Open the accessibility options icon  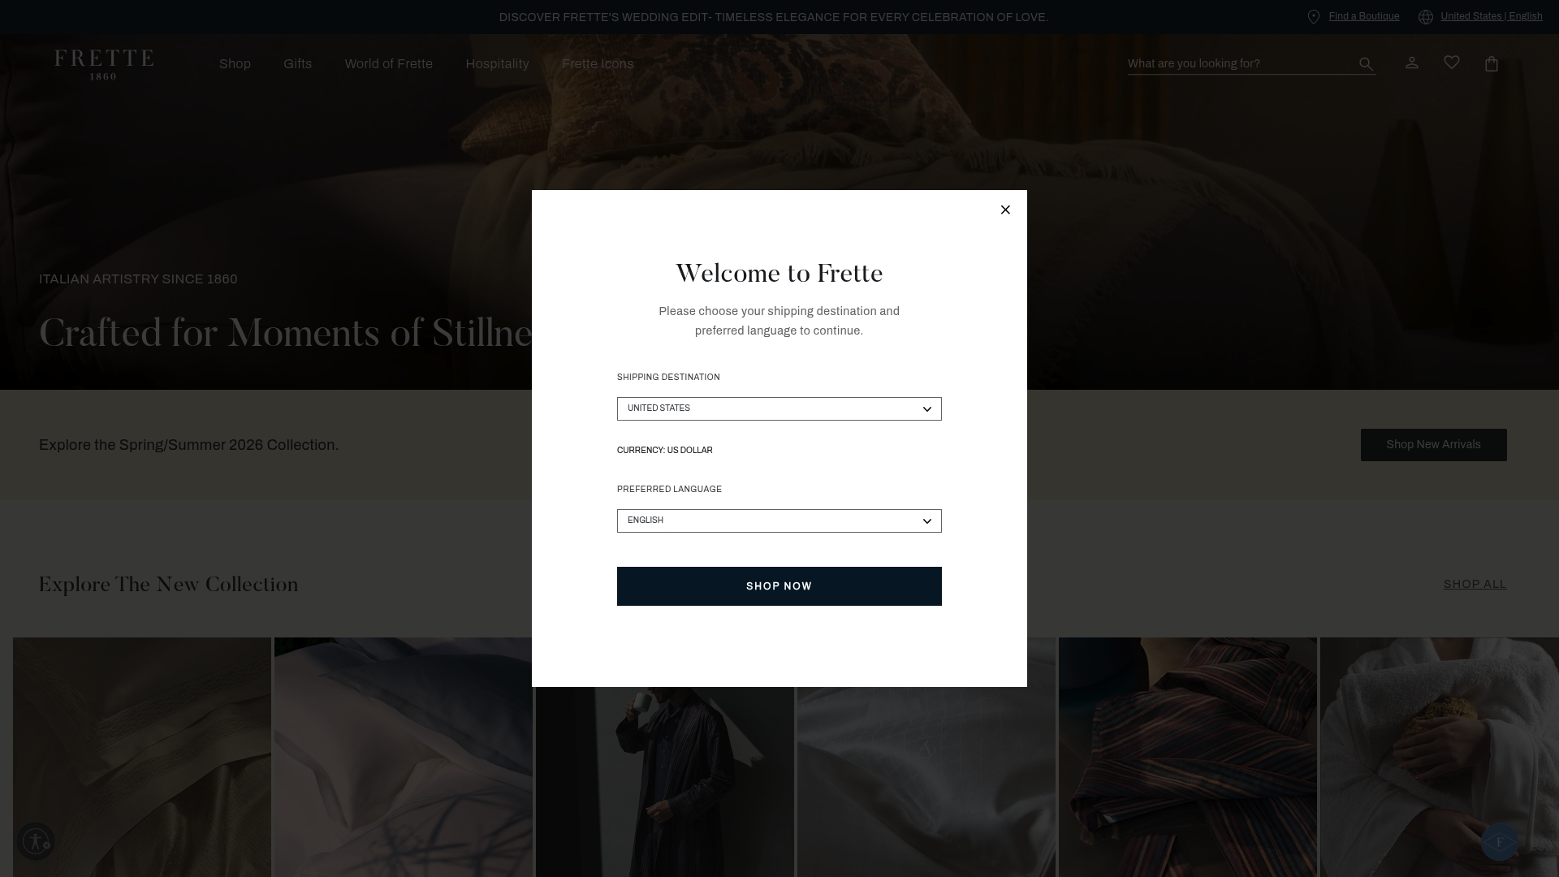(36, 840)
